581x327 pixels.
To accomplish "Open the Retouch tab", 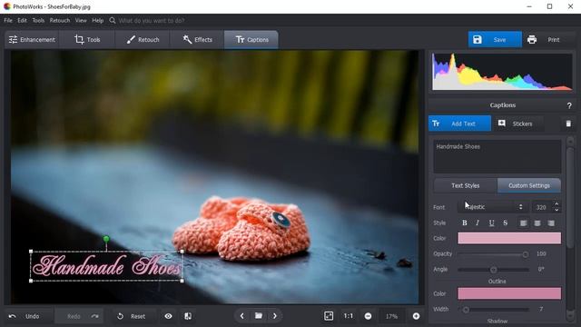I will [x=143, y=40].
